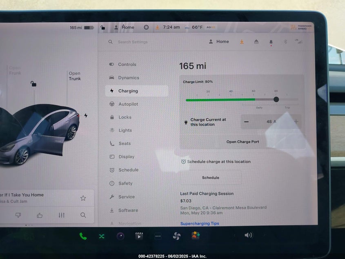Viewport: 345px width, 259px height.
Task: Open the Home driver profile dropdown
Action: tap(218, 42)
